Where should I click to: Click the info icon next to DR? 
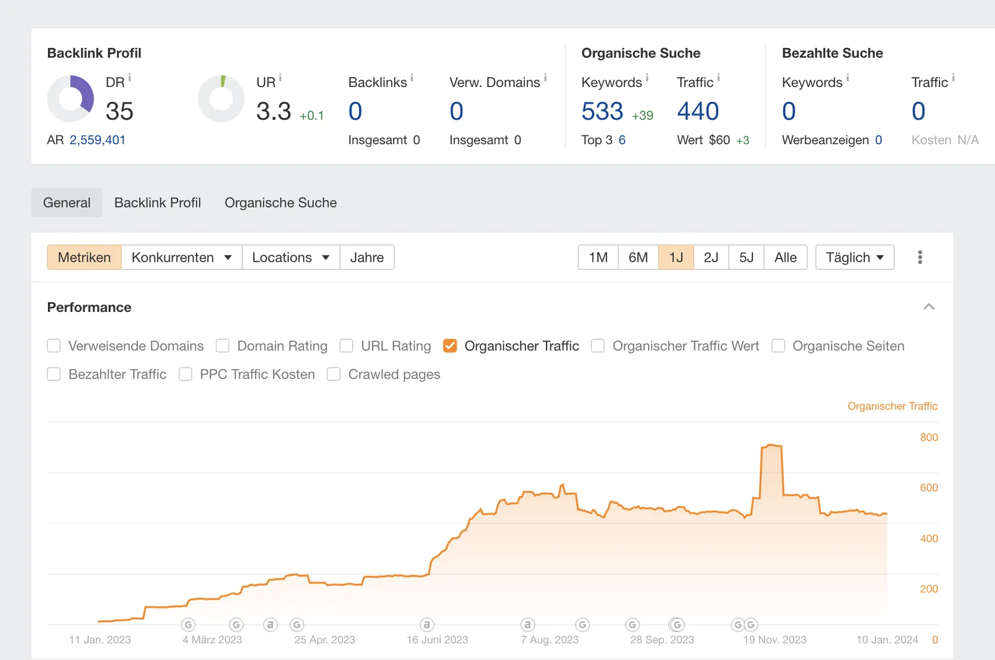pos(129,78)
